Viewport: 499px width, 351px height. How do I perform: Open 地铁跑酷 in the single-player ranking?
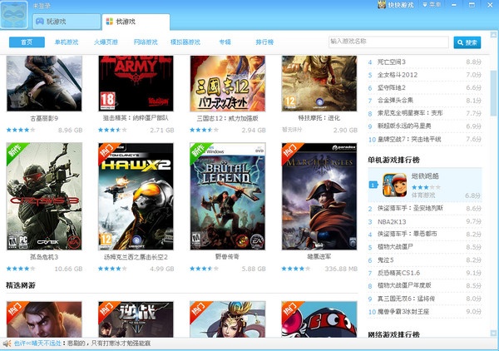click(x=425, y=176)
